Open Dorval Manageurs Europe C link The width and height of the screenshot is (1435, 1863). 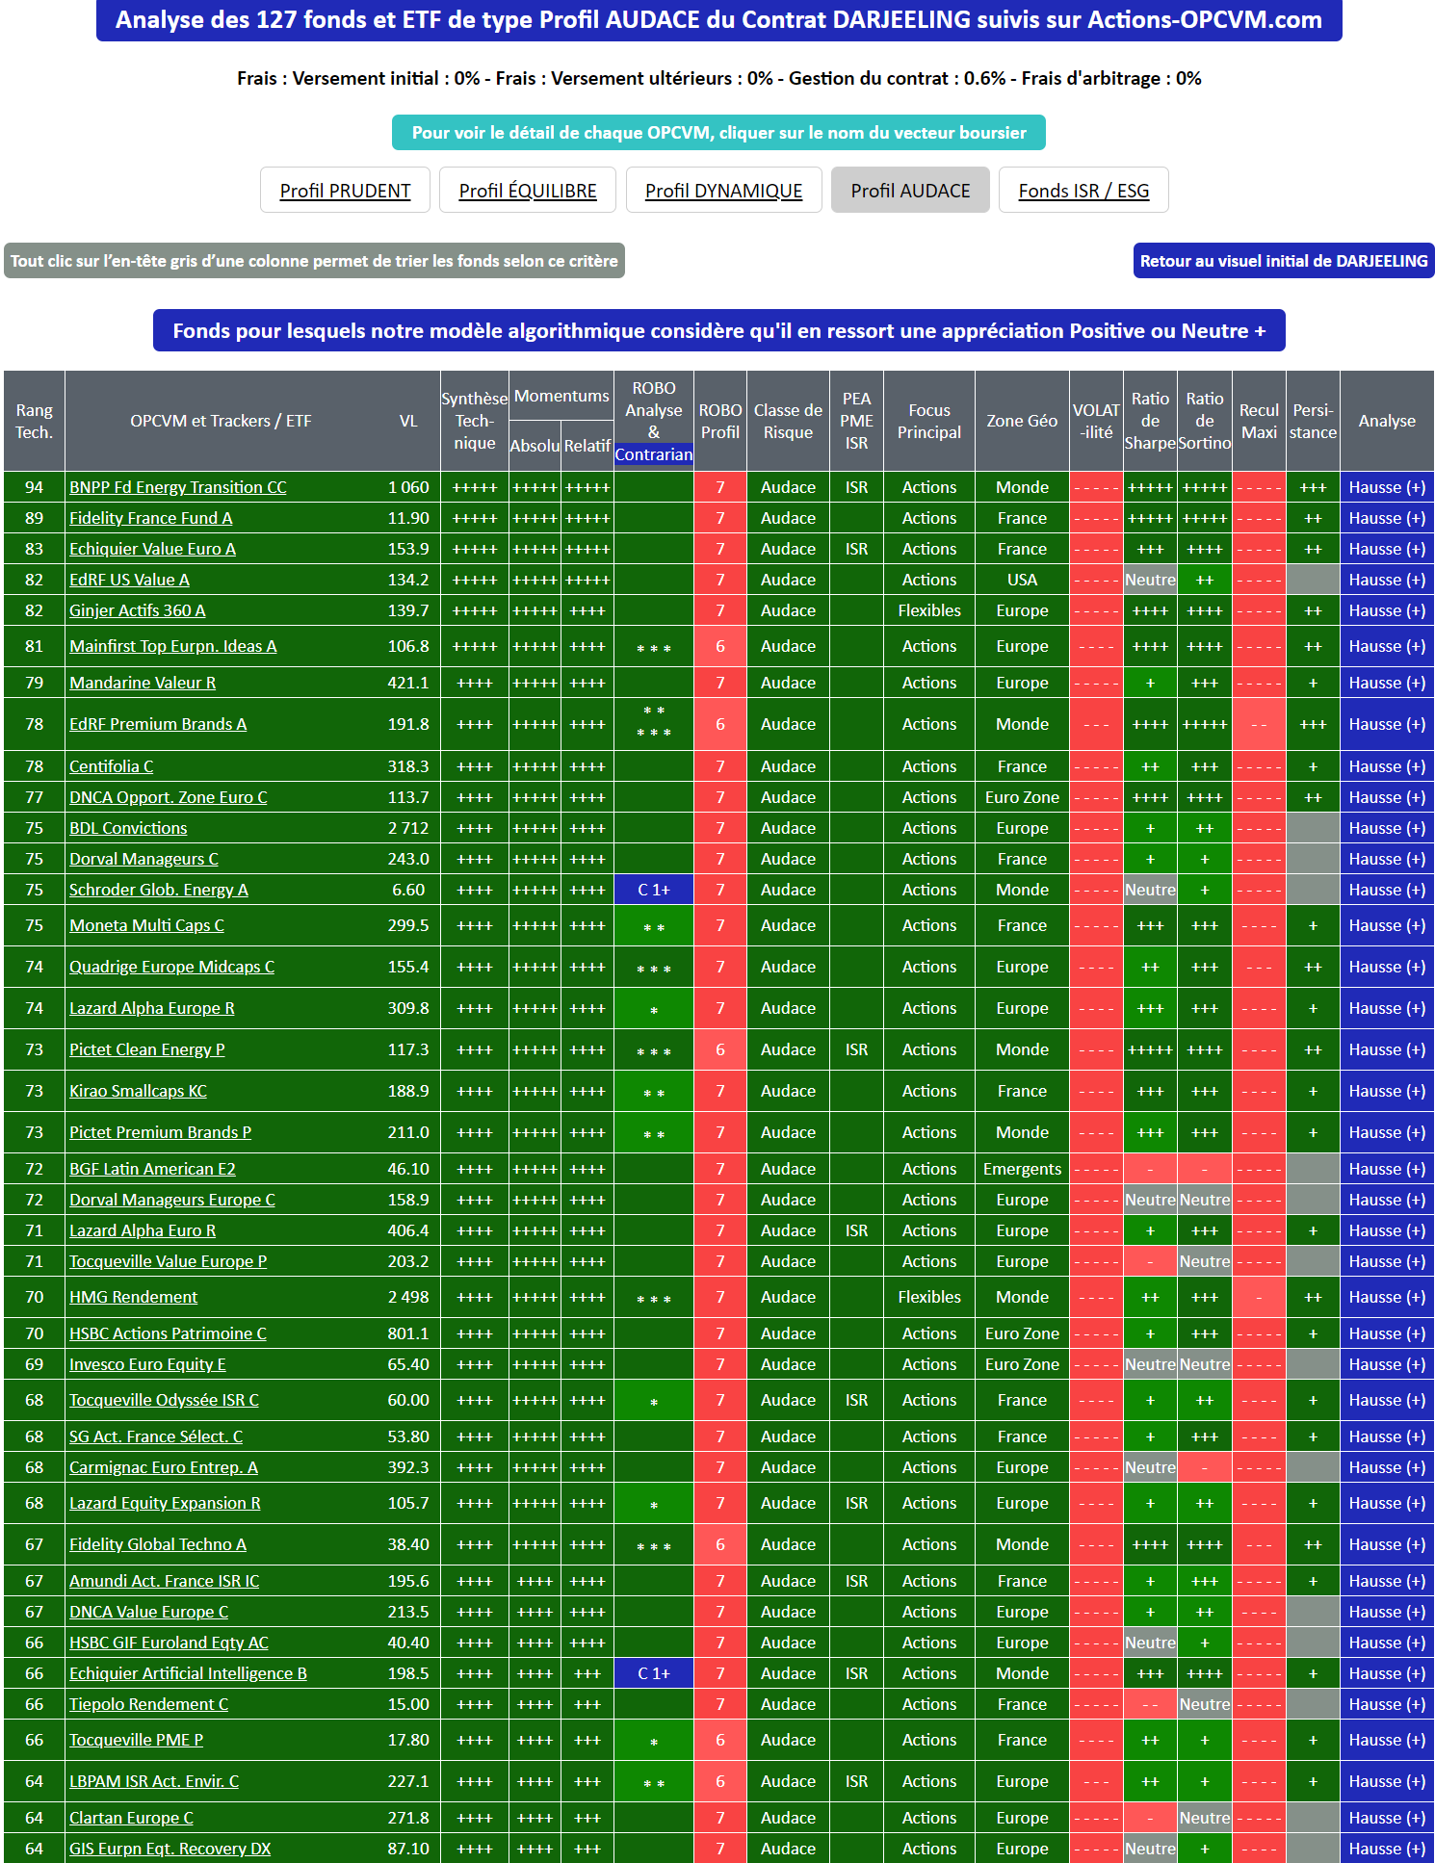point(172,1200)
